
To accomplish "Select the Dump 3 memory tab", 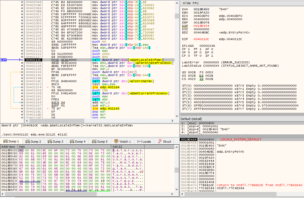I will click(55, 142).
